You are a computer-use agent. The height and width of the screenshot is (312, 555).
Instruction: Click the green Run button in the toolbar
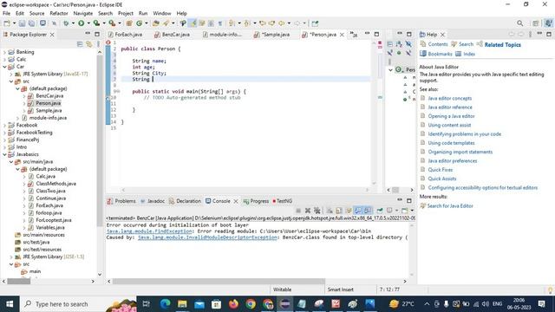pos(81,23)
